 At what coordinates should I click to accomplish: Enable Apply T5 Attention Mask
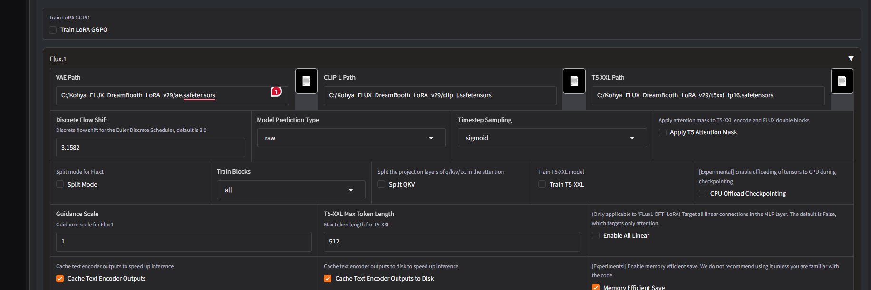[662, 132]
